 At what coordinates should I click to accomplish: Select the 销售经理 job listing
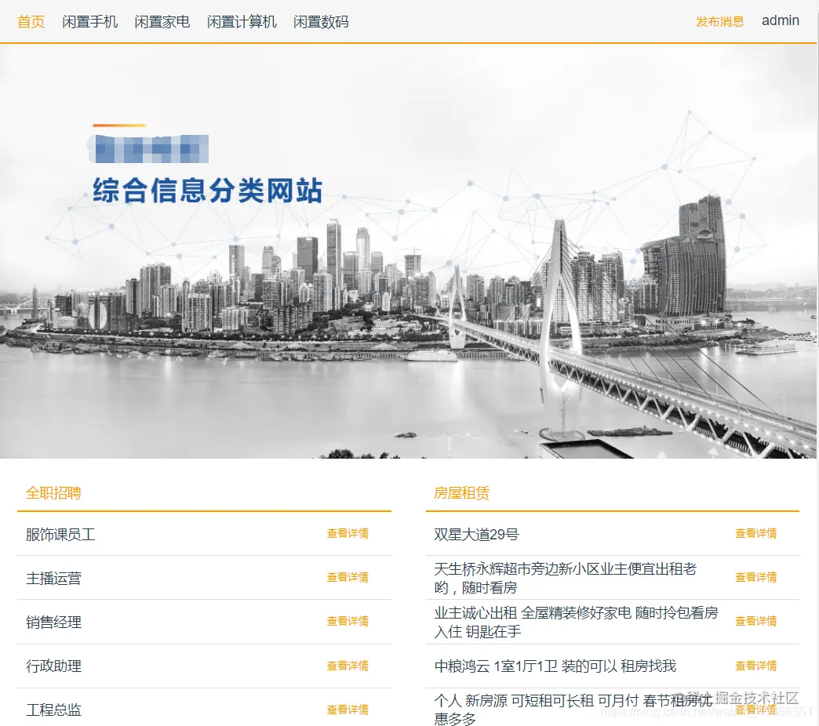pyautogui.click(x=53, y=623)
